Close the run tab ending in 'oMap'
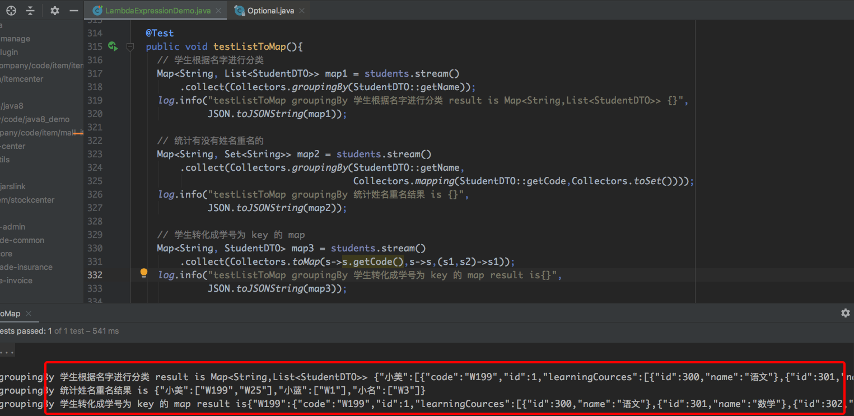Screen dimensions: 854x416 tap(29, 314)
